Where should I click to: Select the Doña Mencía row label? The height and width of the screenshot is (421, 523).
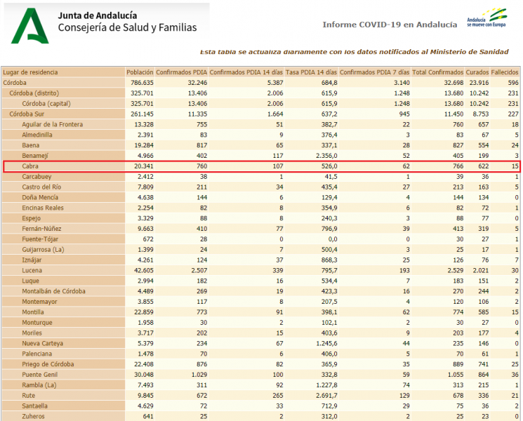40,197
